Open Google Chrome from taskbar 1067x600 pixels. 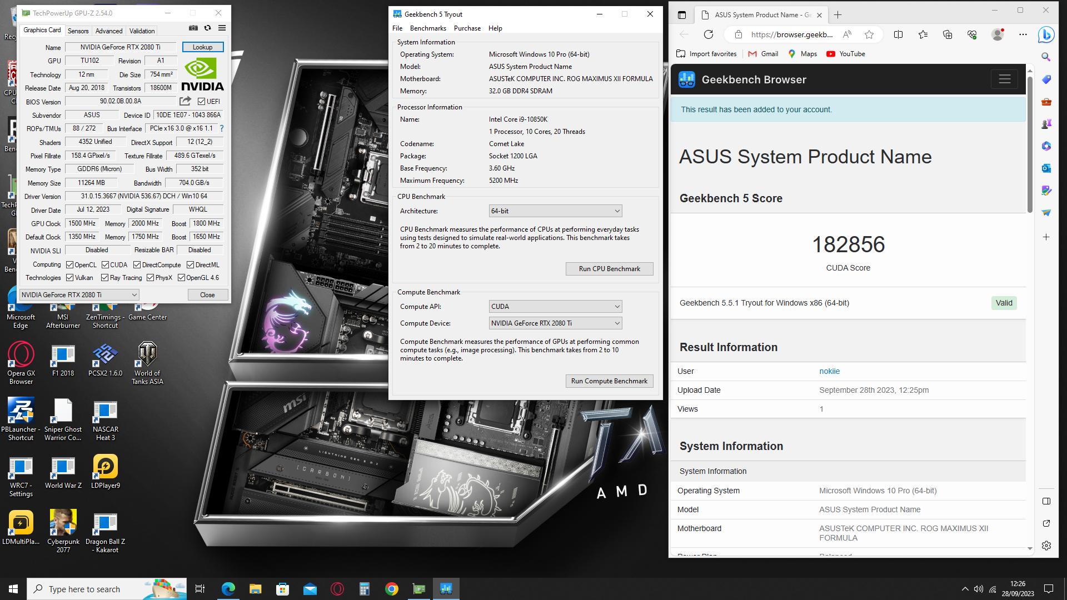pos(392,589)
